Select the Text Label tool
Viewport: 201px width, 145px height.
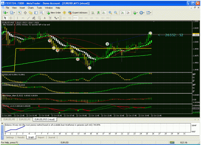pyautogui.click(x=50, y=18)
